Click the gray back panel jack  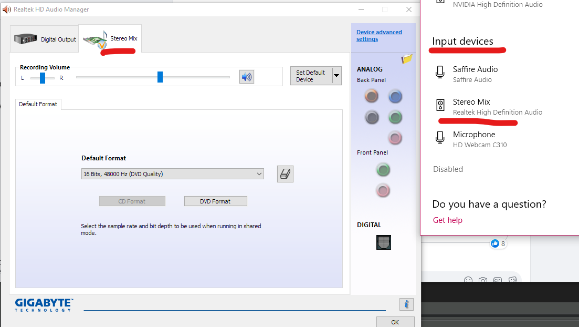coord(372,117)
